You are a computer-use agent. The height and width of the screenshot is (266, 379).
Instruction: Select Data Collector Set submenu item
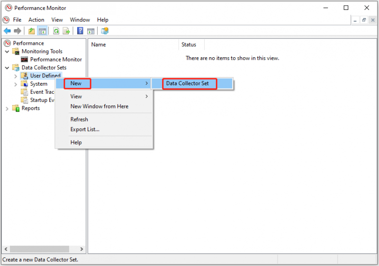coord(192,83)
